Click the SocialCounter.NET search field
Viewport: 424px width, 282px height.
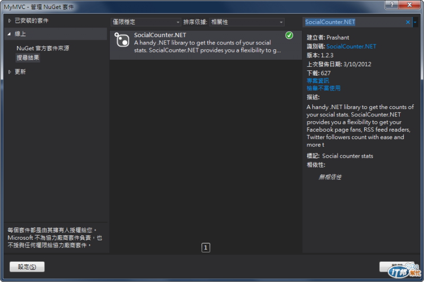pos(354,22)
